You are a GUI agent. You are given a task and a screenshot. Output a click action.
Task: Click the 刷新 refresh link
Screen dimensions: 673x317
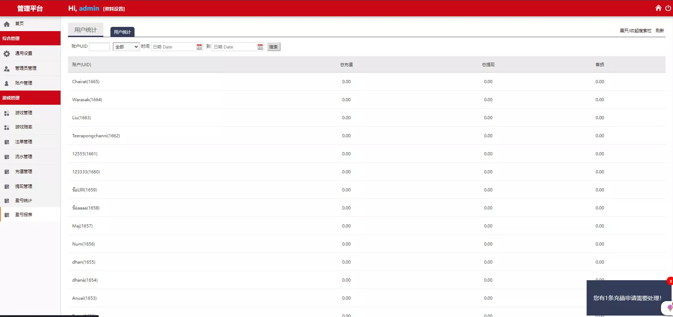point(660,31)
